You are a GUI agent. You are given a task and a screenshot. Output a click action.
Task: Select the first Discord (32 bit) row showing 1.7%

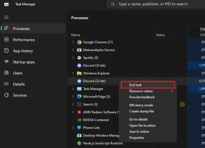point(136,65)
